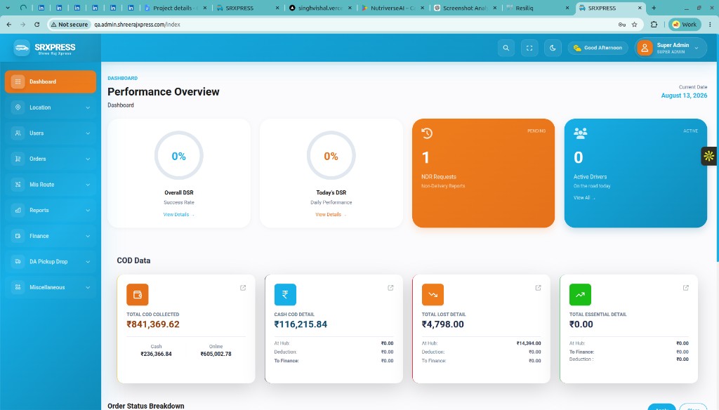Switch to the NutriverseAI tab
The height and width of the screenshot is (410, 719).
pos(392,8)
